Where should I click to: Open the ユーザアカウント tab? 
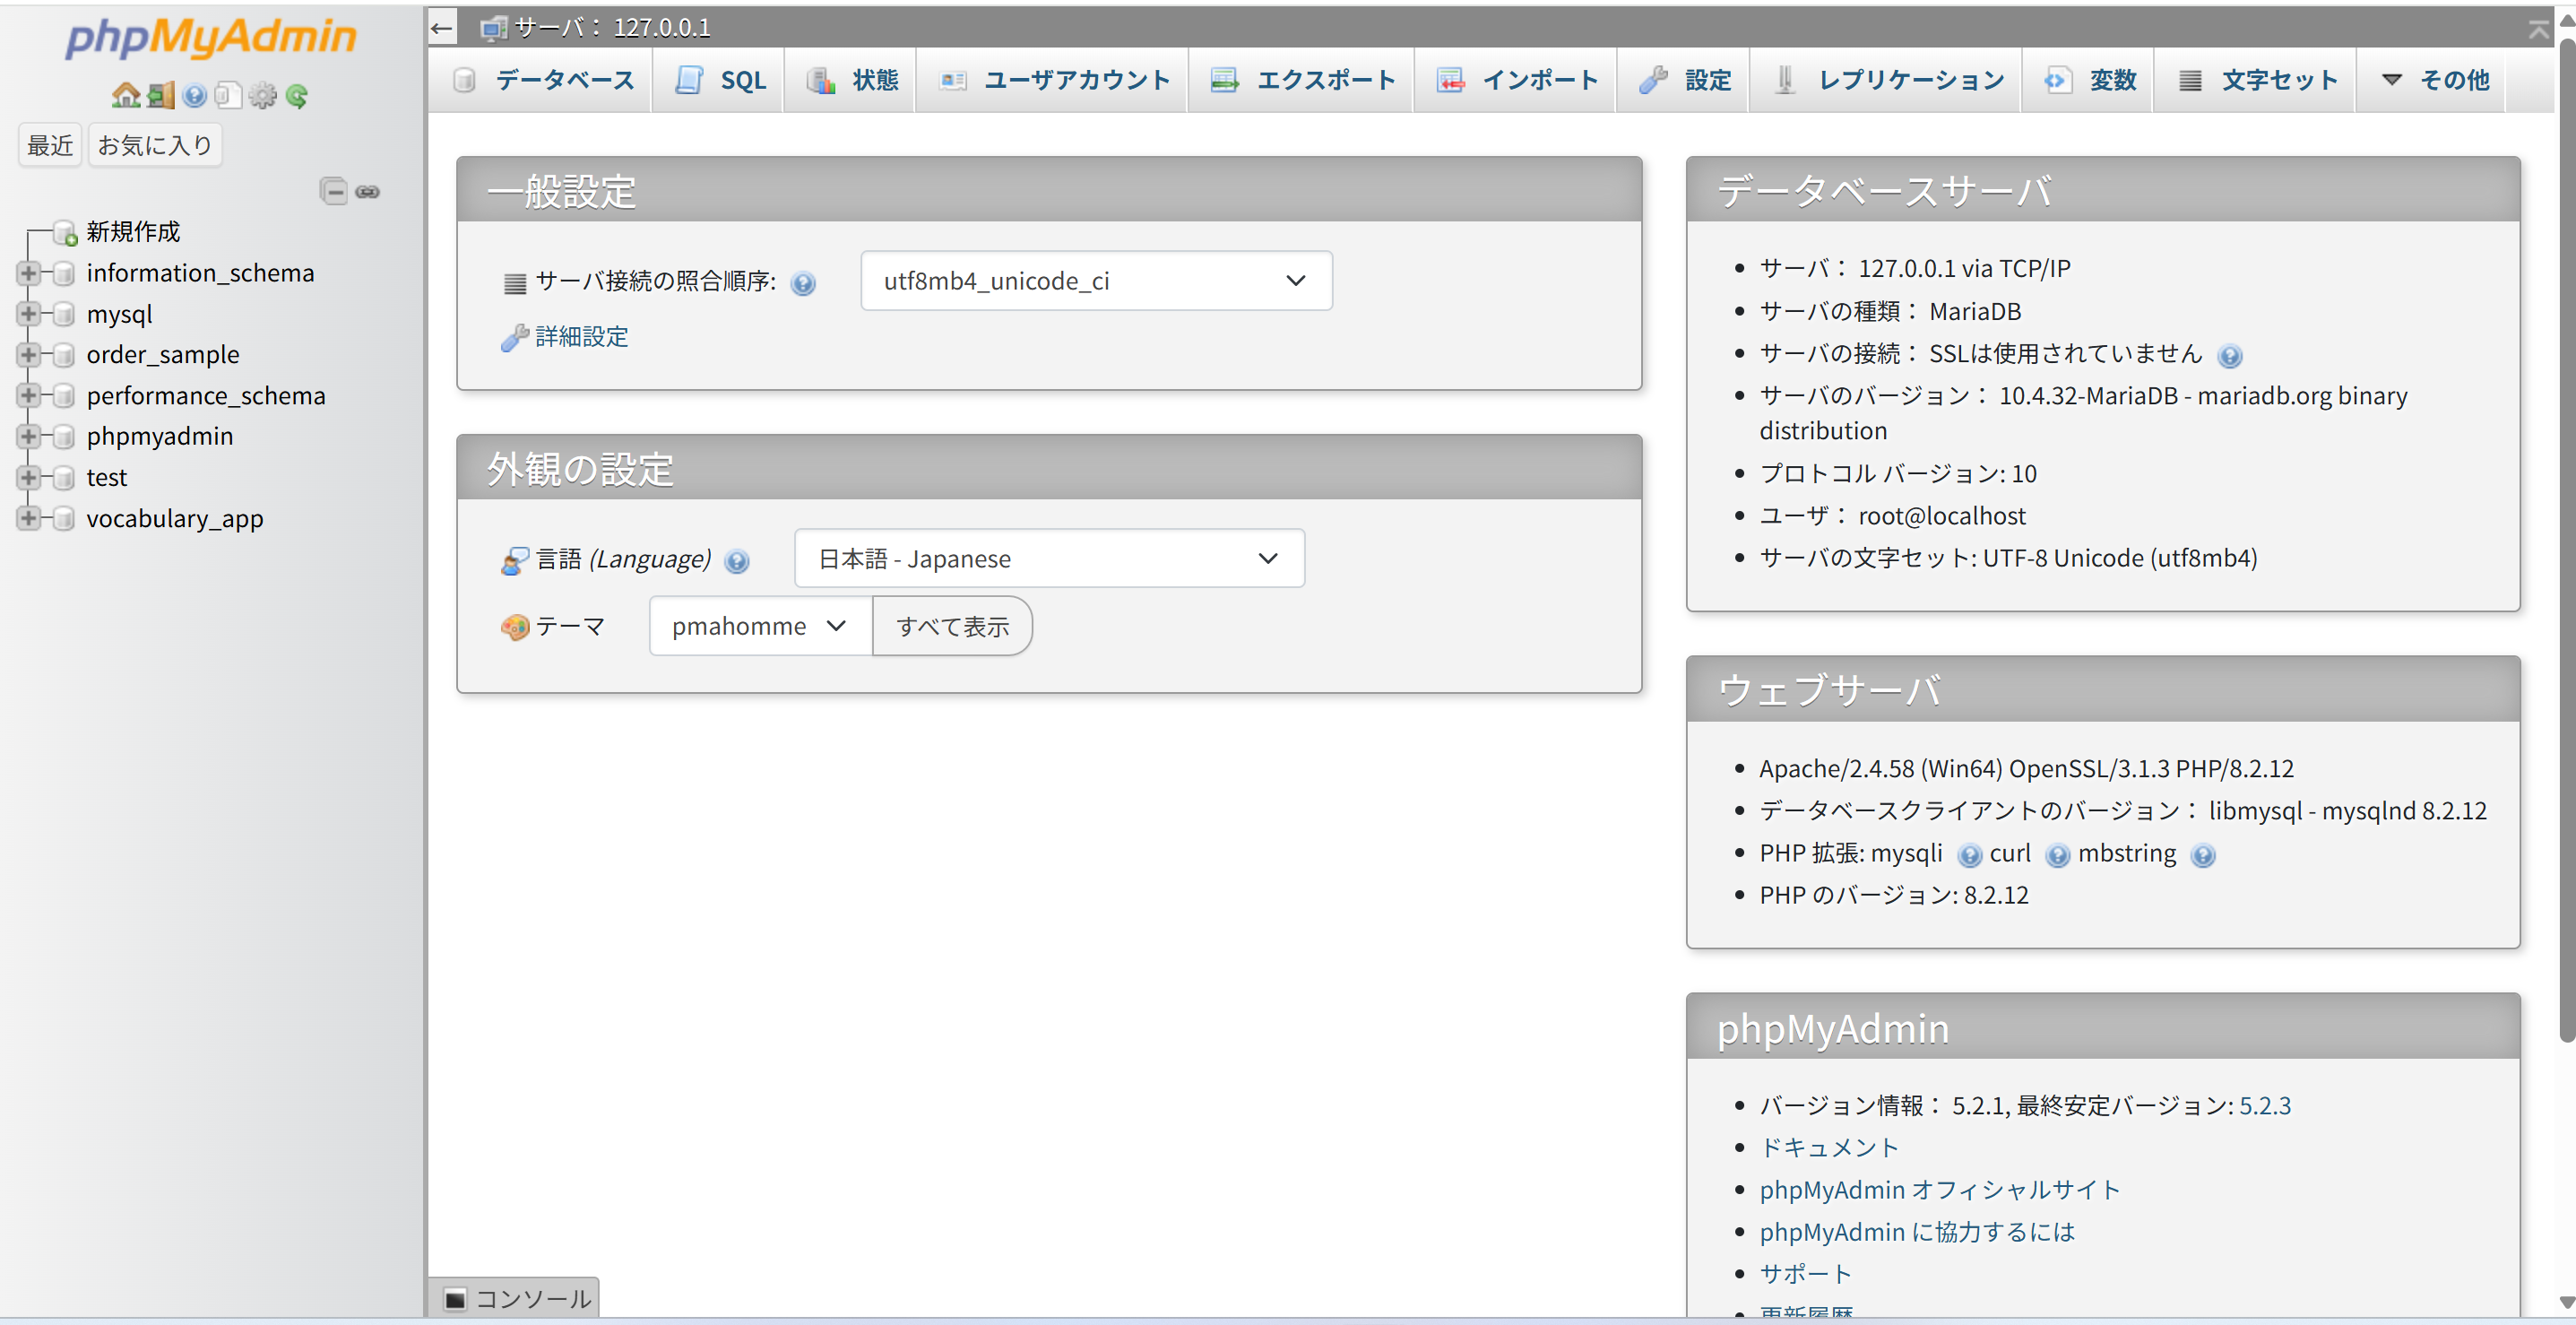tap(1053, 80)
